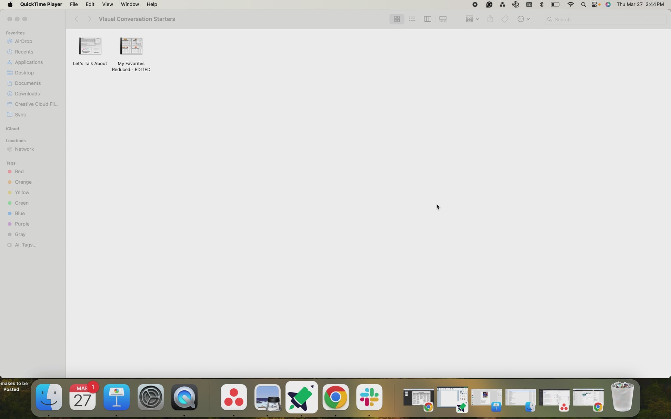Open Downloads folder in sidebar
This screenshot has height=419, width=671.
27,94
